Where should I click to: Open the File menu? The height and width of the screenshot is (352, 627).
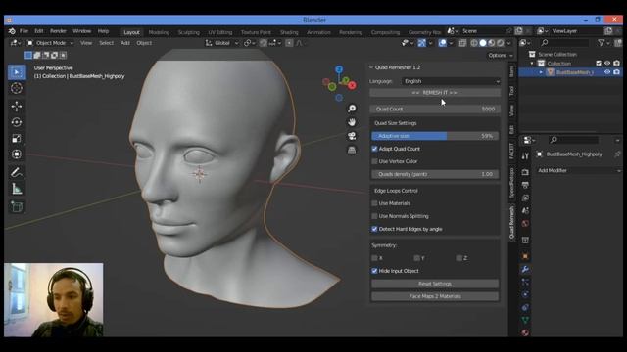24,31
